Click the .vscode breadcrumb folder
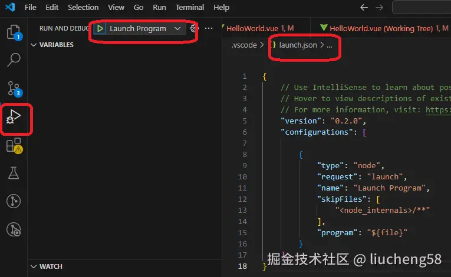Screen dimensions: 451x277 point(244,45)
